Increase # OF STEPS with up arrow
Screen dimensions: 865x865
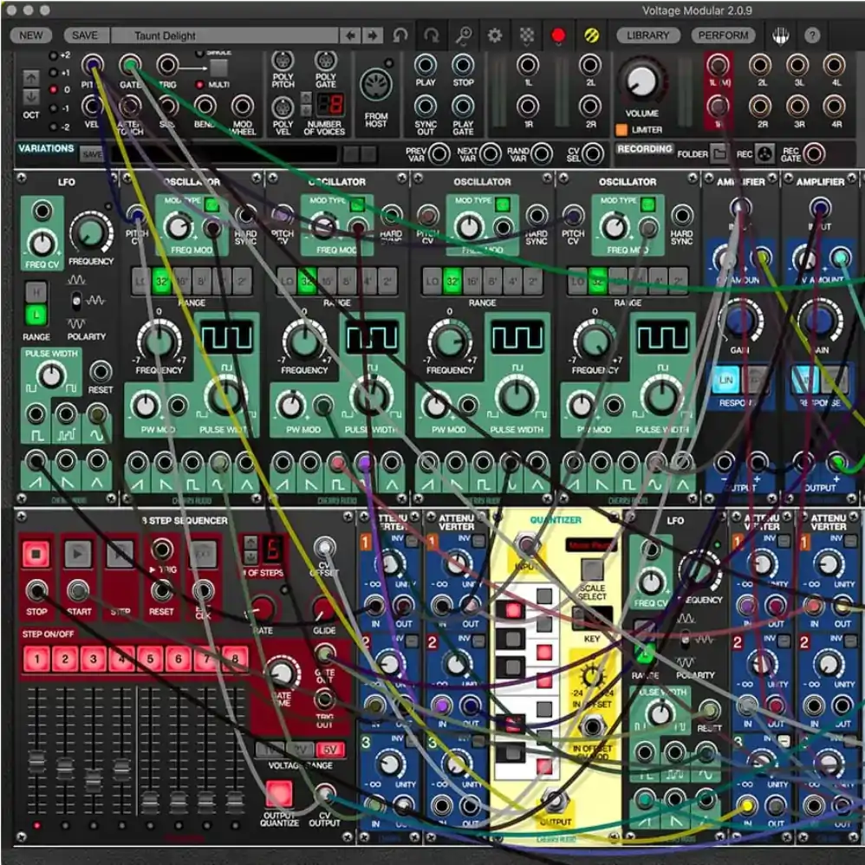pos(250,543)
